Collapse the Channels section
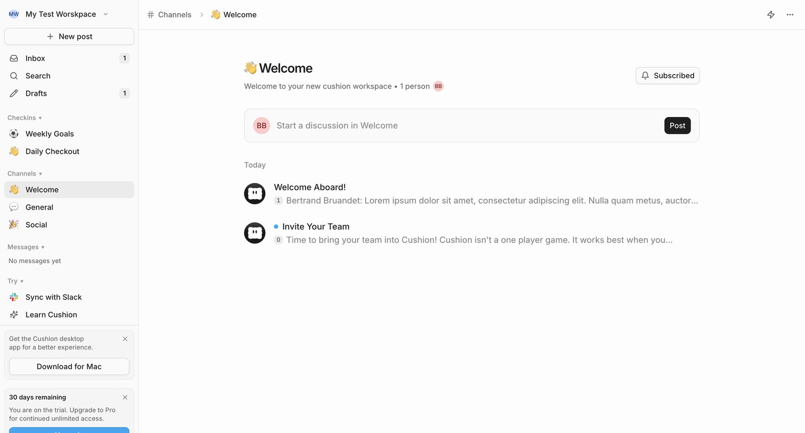805x433 pixels. [x=24, y=174]
